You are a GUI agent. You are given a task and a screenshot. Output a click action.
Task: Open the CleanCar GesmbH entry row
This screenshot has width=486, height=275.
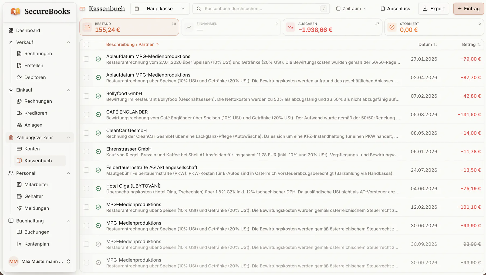pyautogui.click(x=282, y=133)
